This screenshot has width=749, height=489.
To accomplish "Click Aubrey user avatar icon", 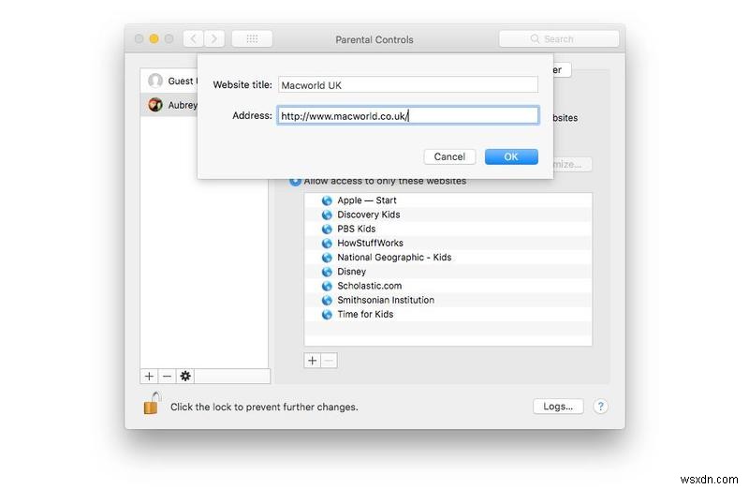I will click(155, 105).
